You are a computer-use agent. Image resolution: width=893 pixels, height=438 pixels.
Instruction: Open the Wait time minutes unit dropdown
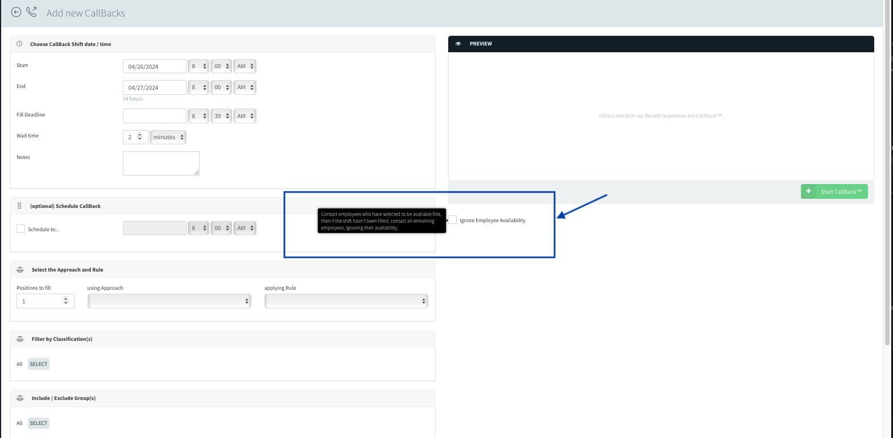coord(168,137)
